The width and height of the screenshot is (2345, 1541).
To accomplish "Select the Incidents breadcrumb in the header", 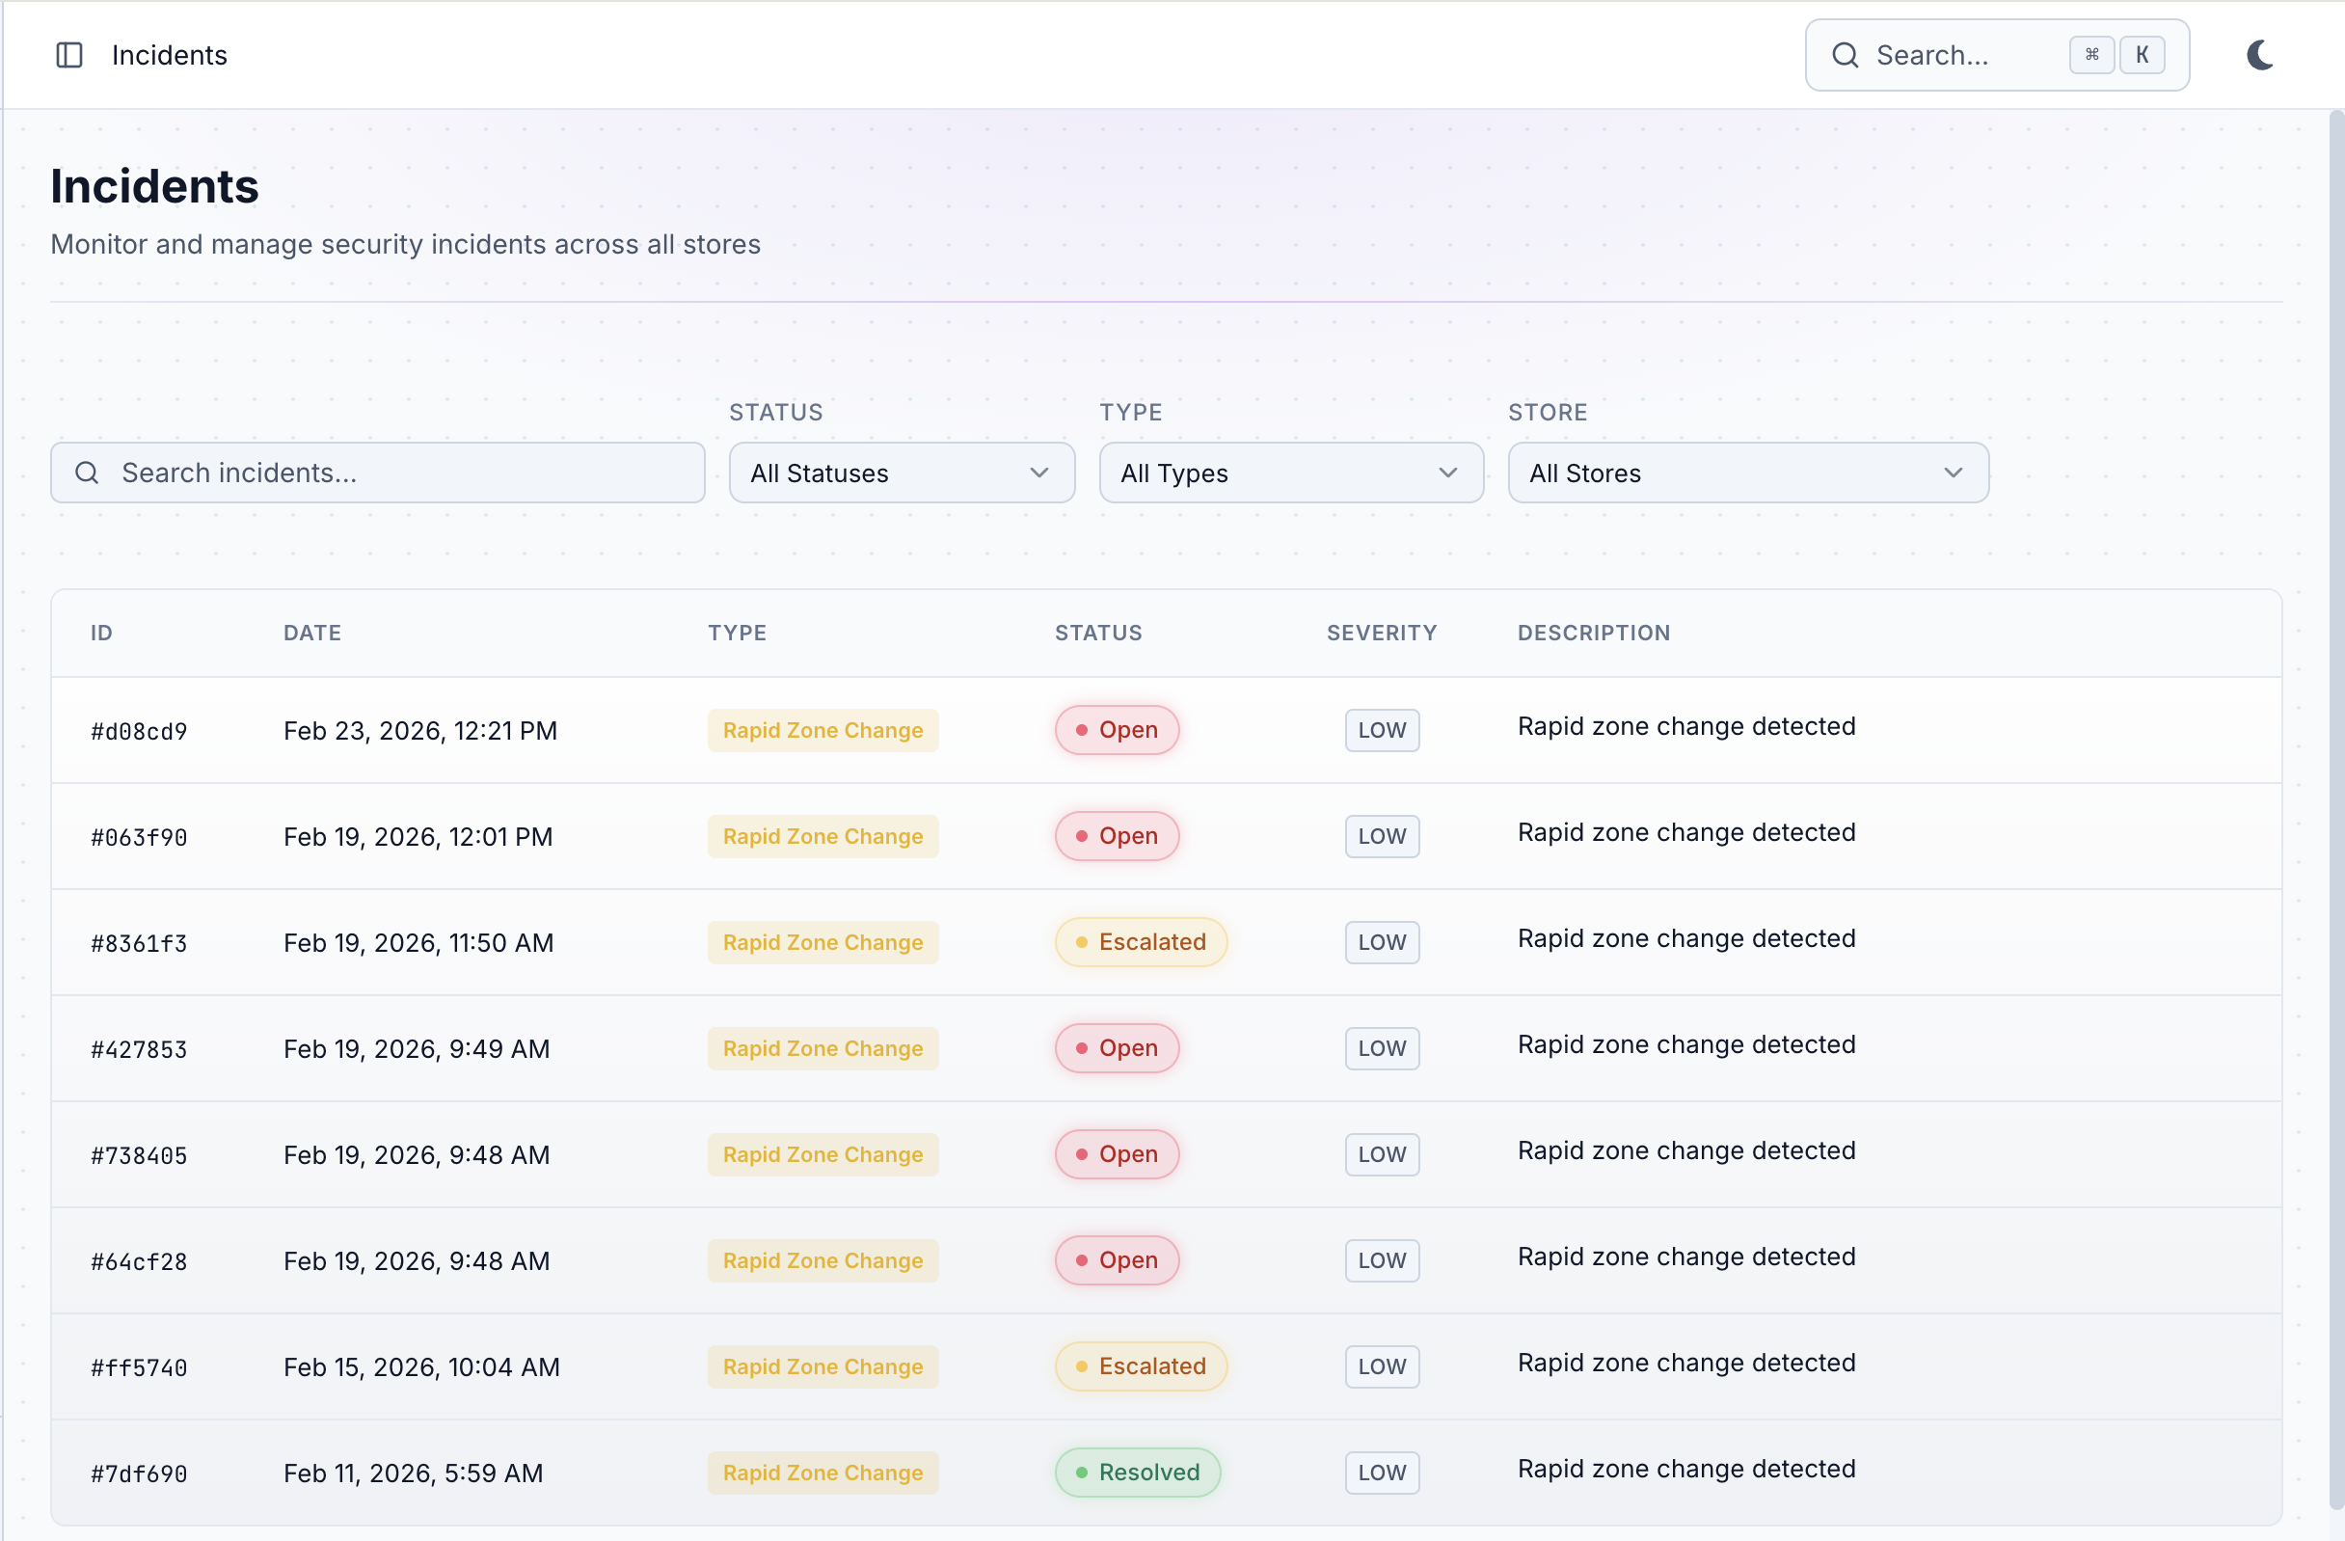I will click(x=169, y=55).
